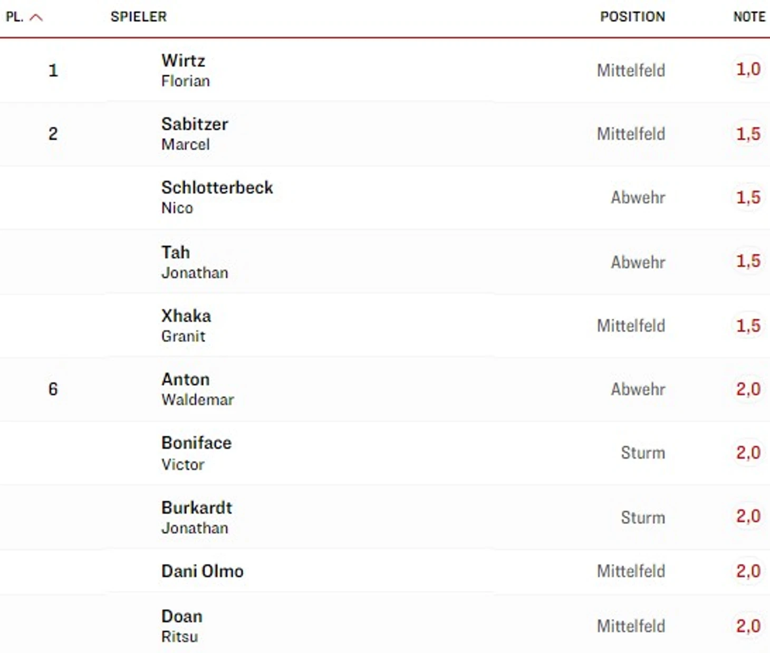Click Boniface Victor's name
770x653 pixels.
click(196, 453)
